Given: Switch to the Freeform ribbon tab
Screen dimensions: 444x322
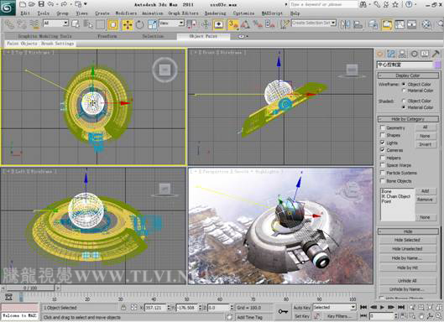Looking at the screenshot, I should click(x=107, y=36).
